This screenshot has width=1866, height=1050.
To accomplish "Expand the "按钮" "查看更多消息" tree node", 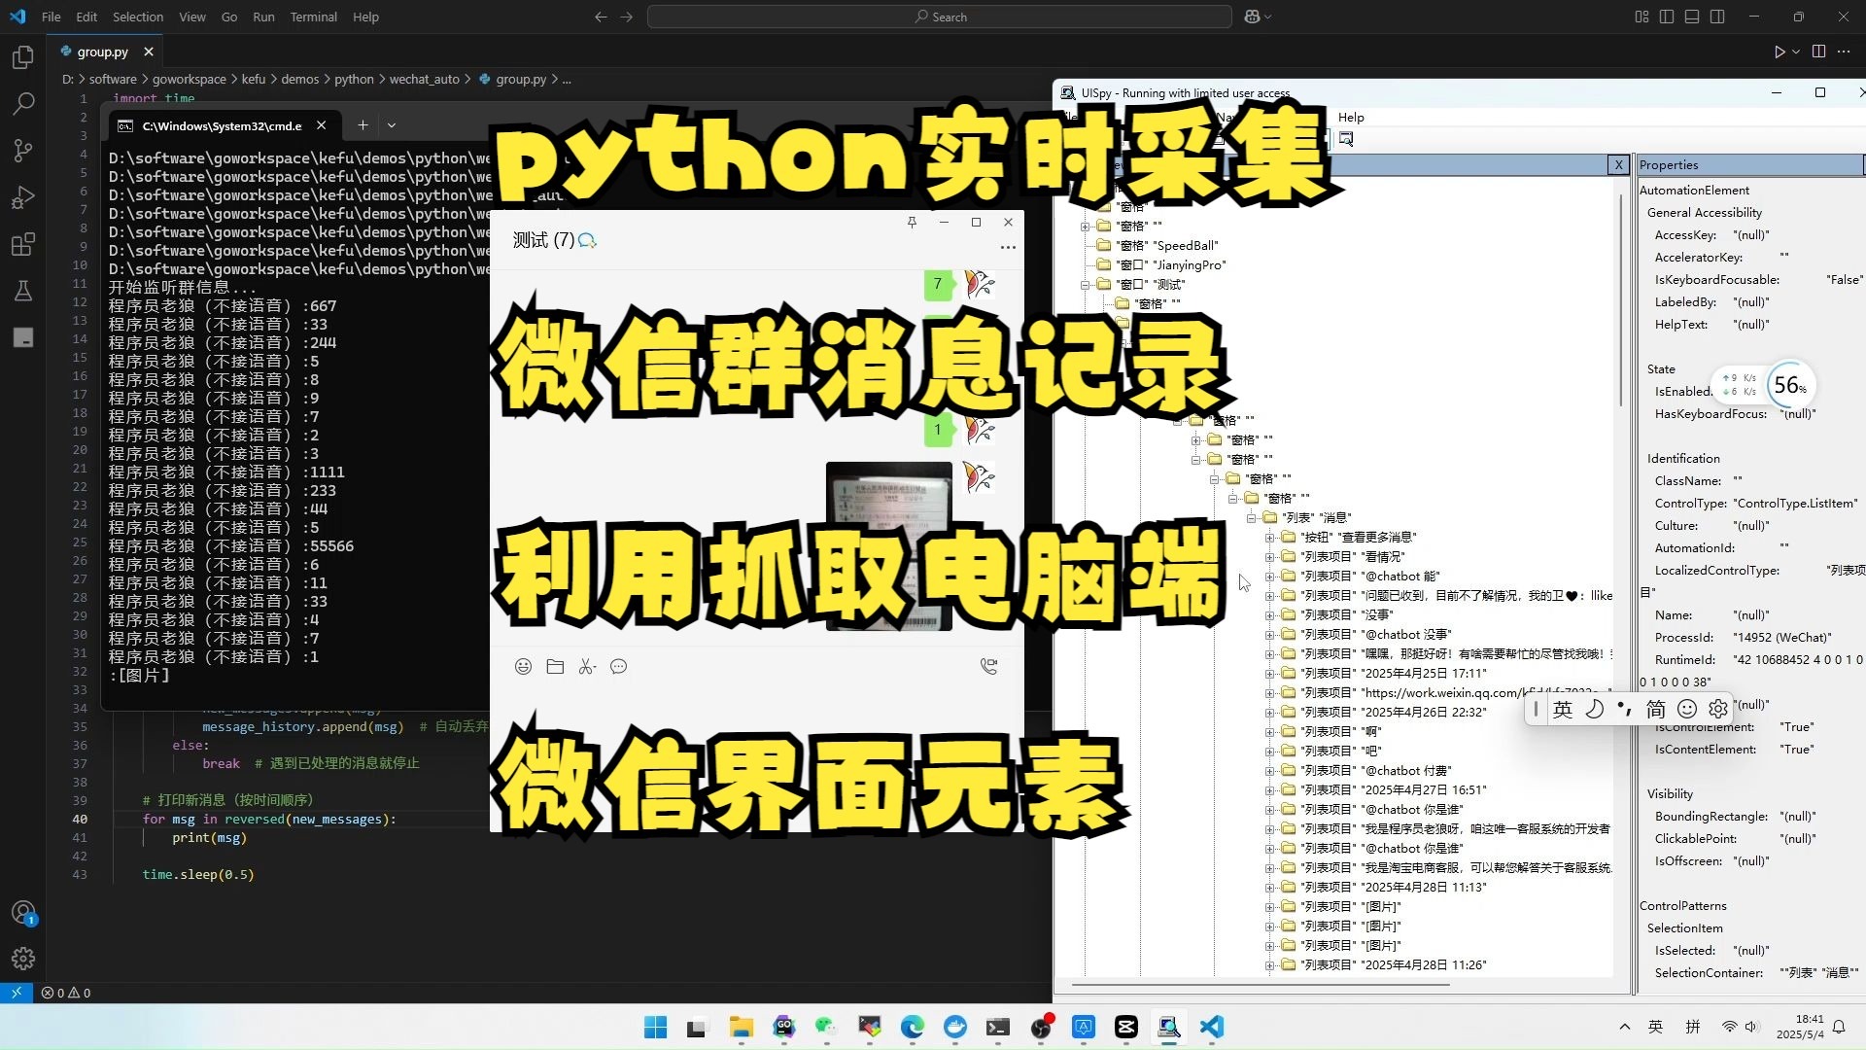I will (x=1269, y=538).
